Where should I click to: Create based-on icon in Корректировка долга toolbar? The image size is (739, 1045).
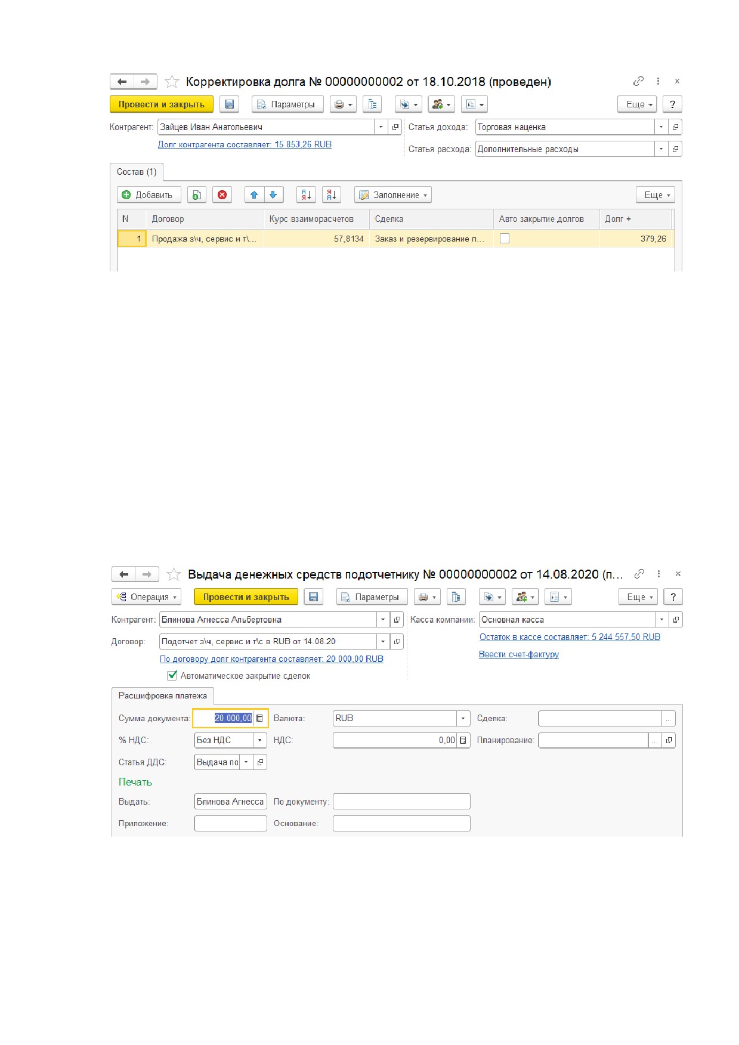coord(409,104)
